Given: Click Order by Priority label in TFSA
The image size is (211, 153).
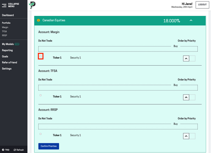Looking at the screenshot, I should pyautogui.click(x=187, y=80).
